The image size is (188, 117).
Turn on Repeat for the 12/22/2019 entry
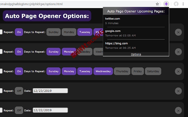coord(19,111)
